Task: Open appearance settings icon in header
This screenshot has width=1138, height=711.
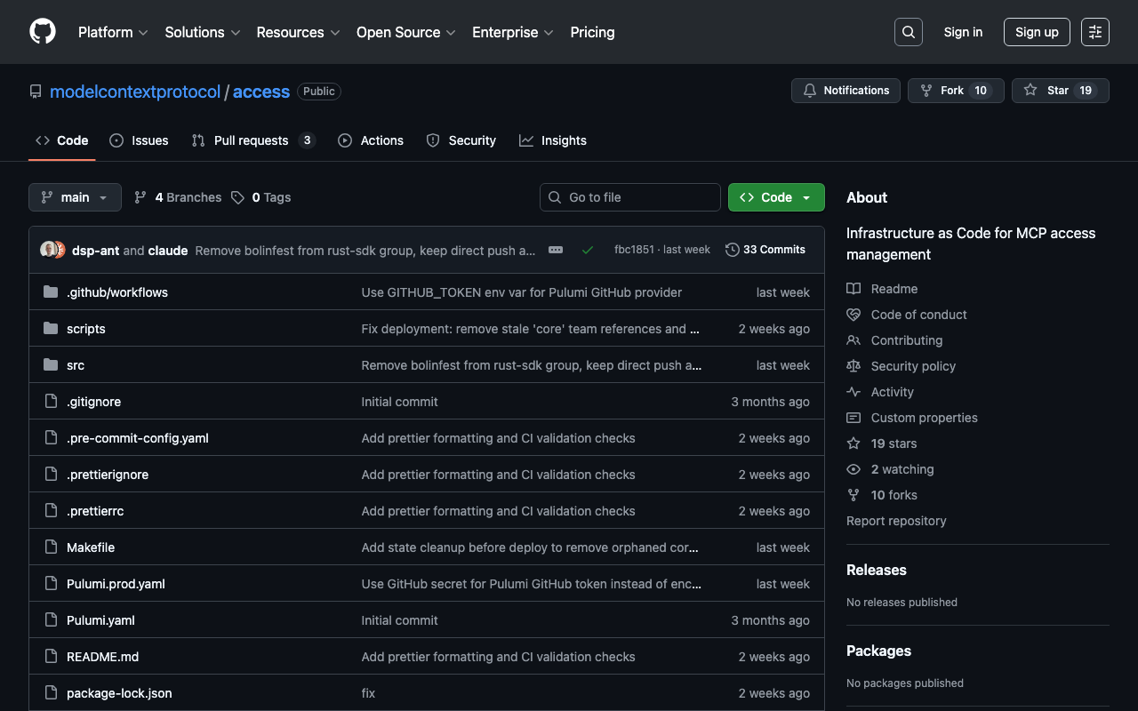Action: click(x=1094, y=32)
